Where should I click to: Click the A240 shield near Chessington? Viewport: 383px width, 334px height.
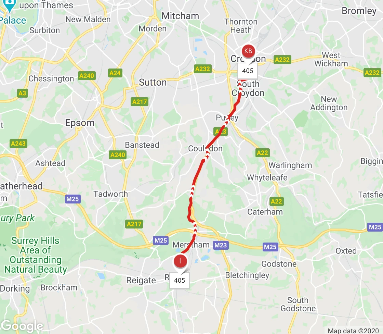point(87,76)
